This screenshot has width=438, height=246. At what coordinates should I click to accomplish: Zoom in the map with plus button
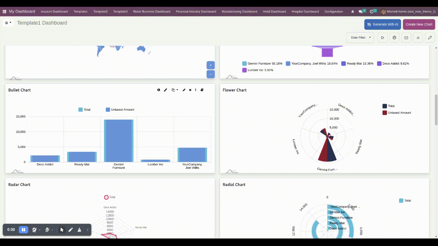(x=210, y=65)
